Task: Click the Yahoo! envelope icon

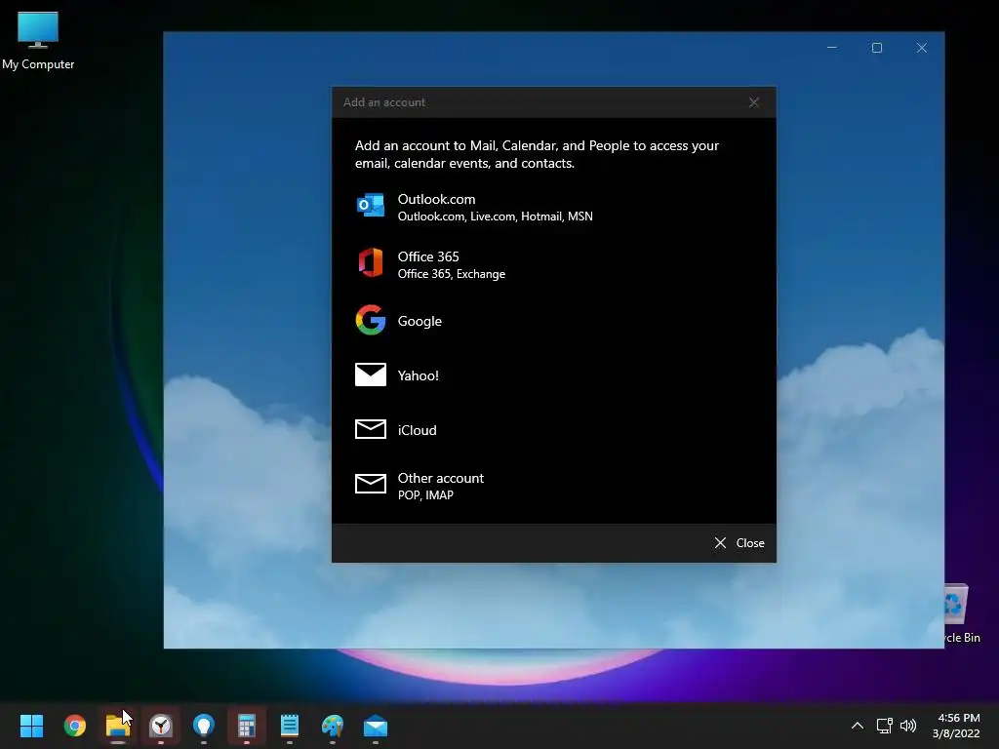Action: (370, 374)
